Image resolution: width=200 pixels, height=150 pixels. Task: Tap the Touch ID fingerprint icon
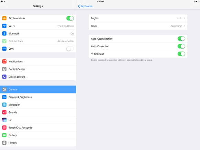(x=4, y=128)
